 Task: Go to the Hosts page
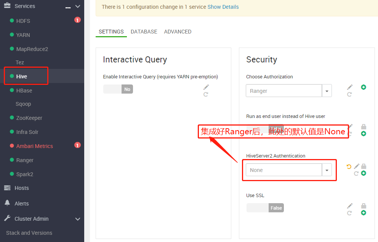(x=22, y=188)
